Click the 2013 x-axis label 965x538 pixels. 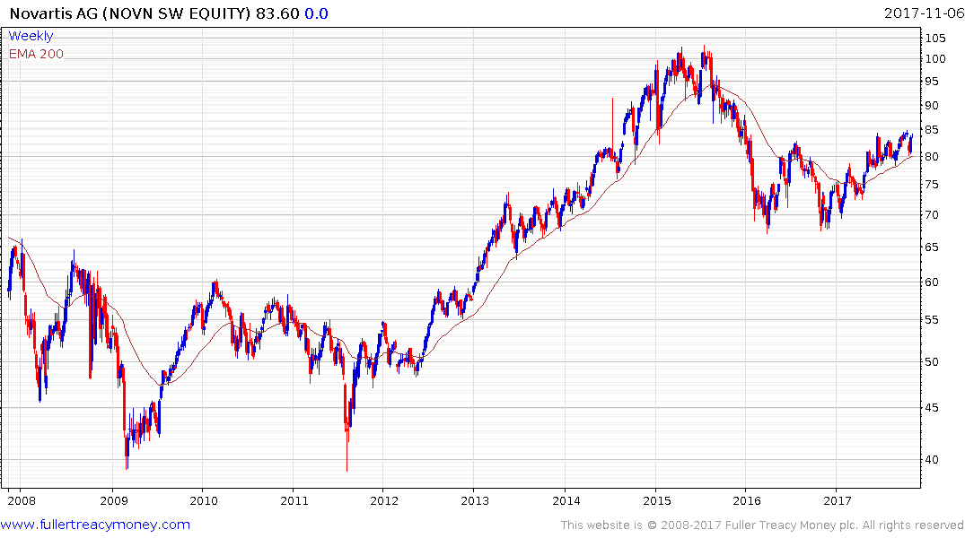pos(475,500)
